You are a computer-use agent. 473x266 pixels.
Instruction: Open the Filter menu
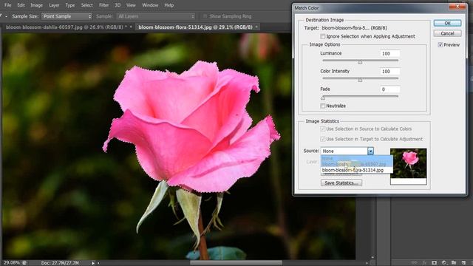coord(103,5)
